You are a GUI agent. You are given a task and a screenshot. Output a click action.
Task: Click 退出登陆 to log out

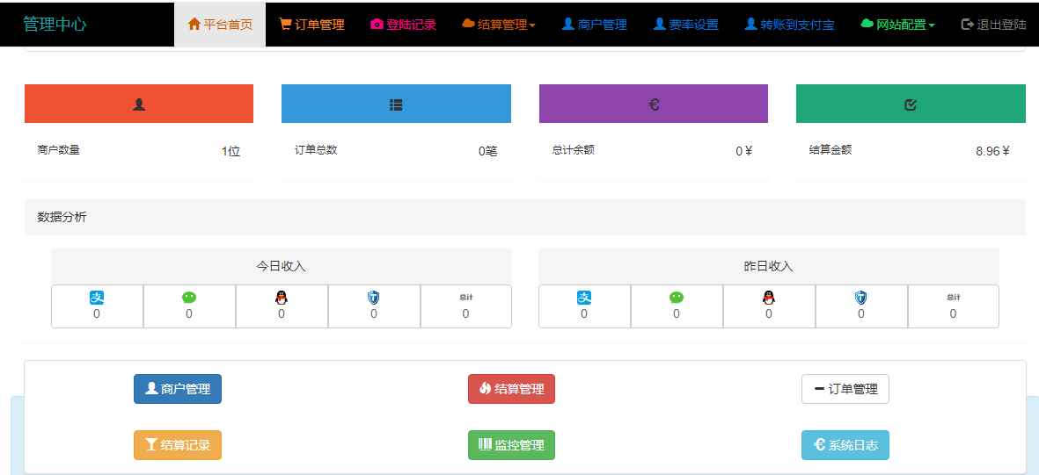pos(993,25)
